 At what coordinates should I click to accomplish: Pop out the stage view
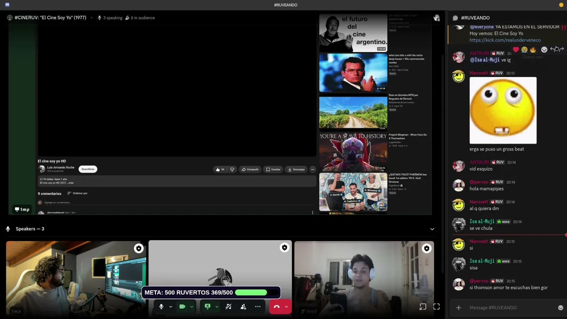[423, 307]
